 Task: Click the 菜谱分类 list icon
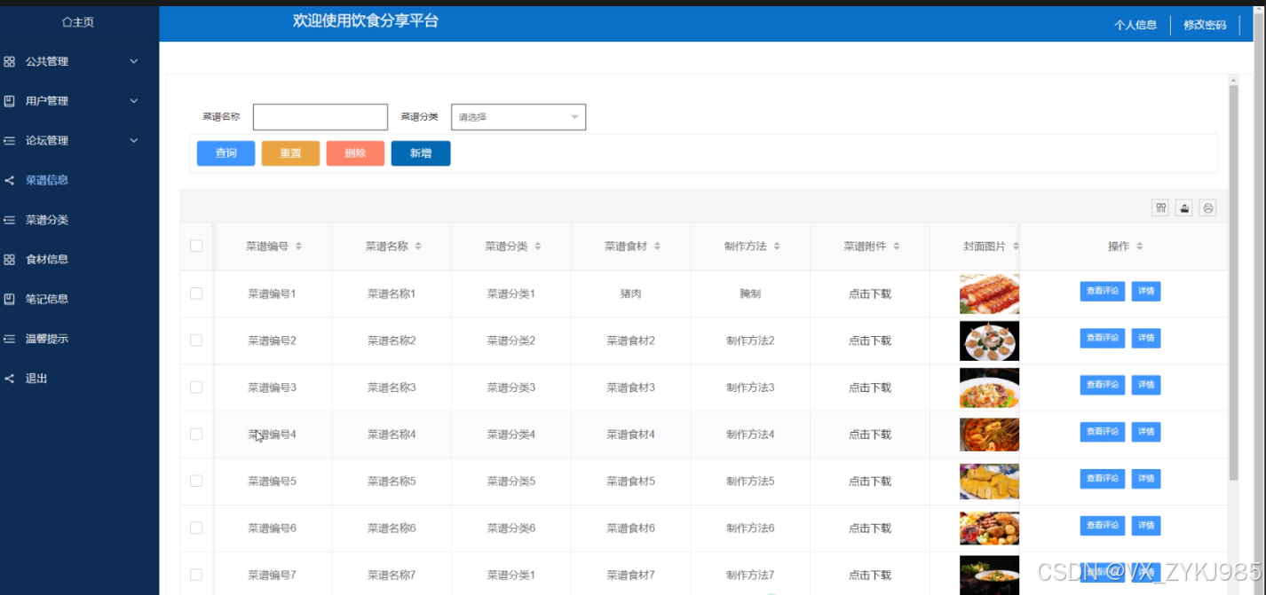(x=9, y=220)
